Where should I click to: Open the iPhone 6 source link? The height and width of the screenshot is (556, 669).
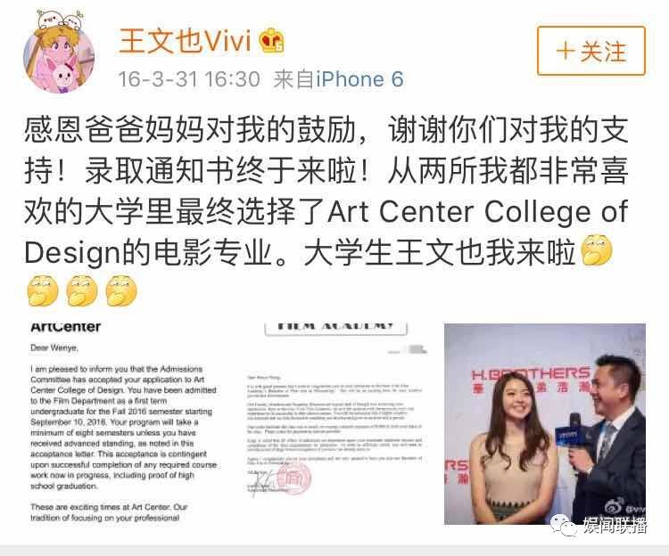[x=359, y=79]
